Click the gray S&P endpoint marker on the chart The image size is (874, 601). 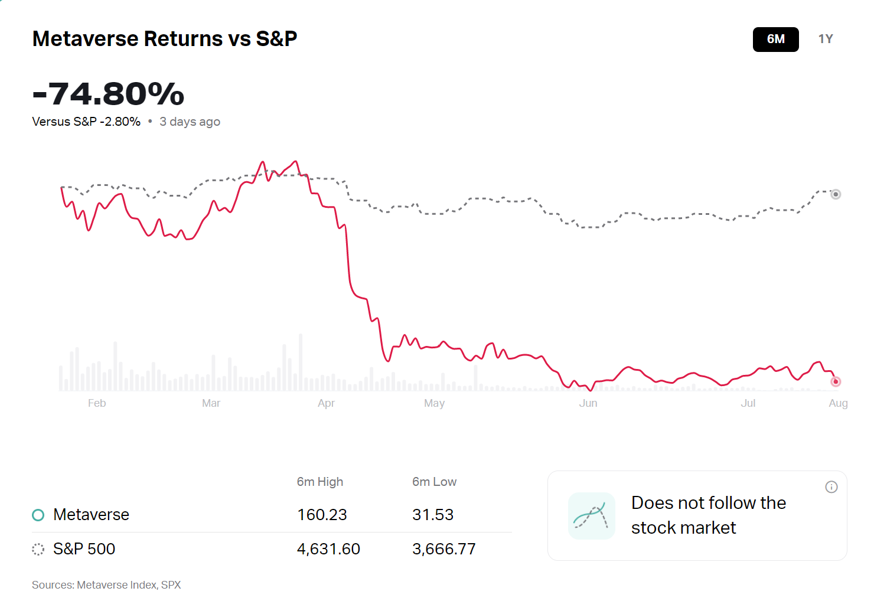click(835, 194)
